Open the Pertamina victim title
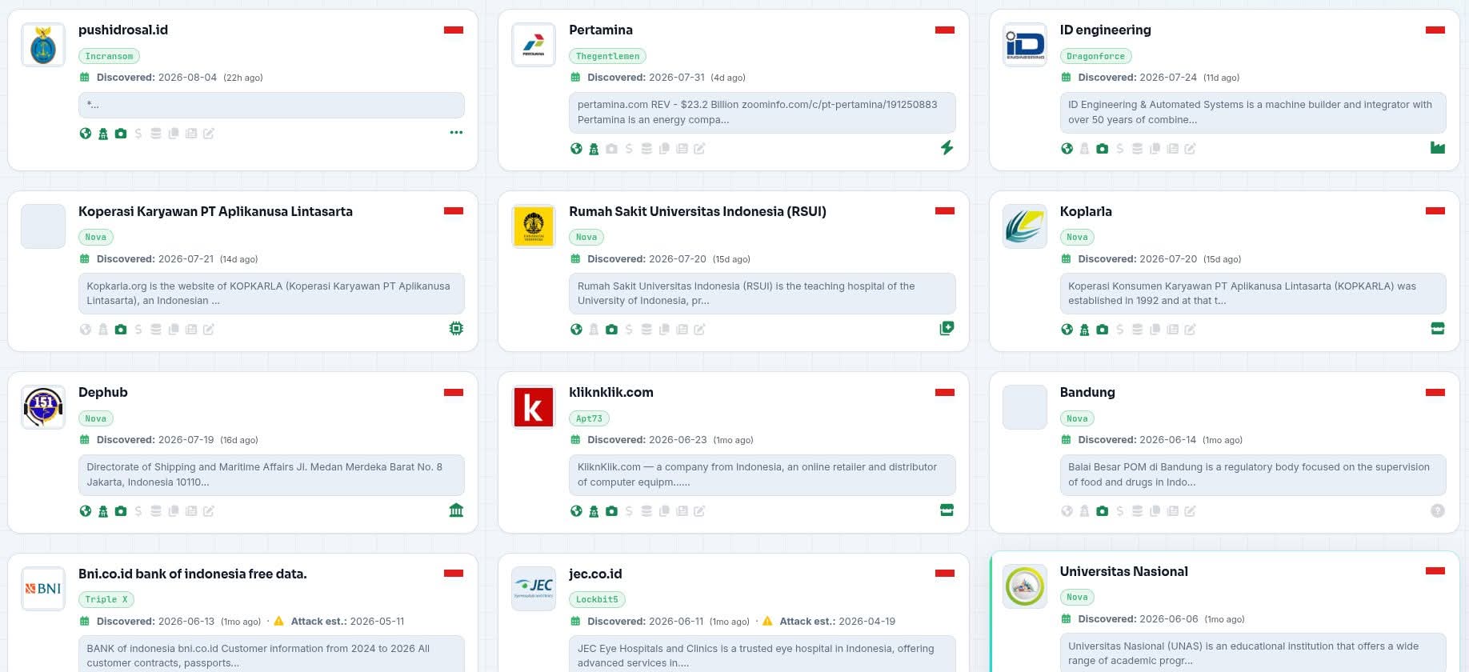Image resolution: width=1469 pixels, height=672 pixels. (601, 30)
